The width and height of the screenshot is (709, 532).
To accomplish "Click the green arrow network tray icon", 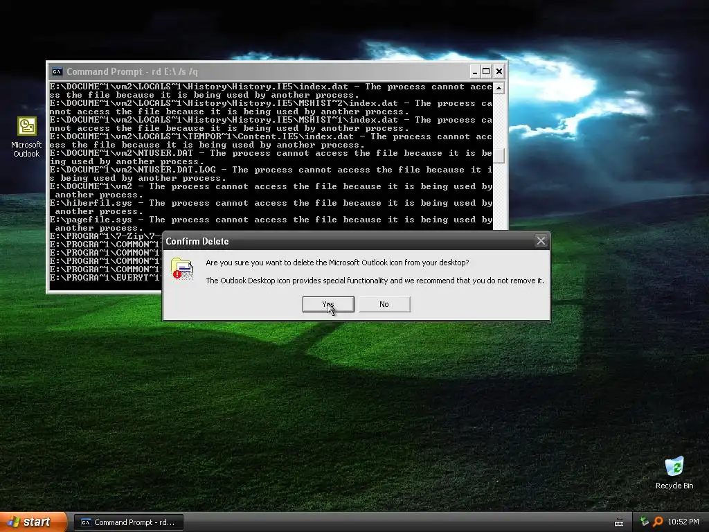I will pyautogui.click(x=645, y=522).
